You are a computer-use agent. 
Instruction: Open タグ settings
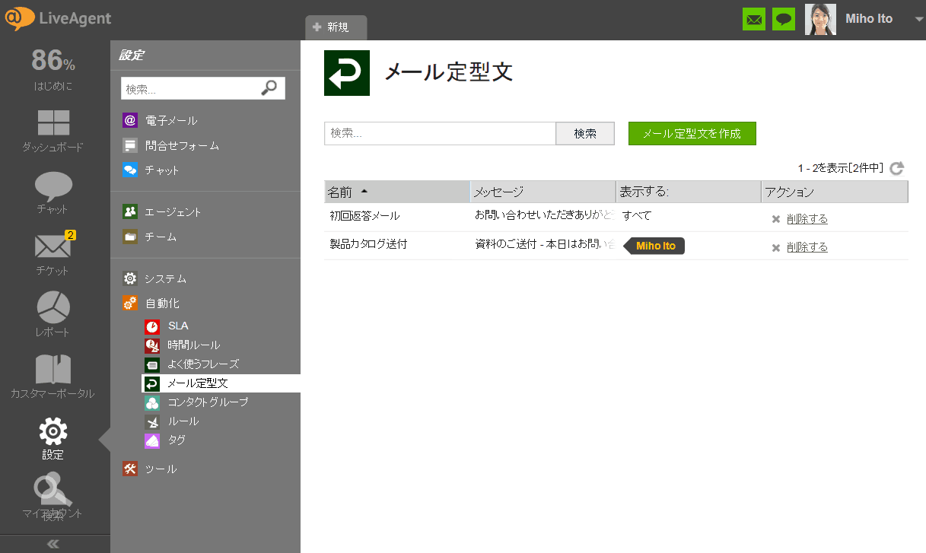(x=165, y=440)
